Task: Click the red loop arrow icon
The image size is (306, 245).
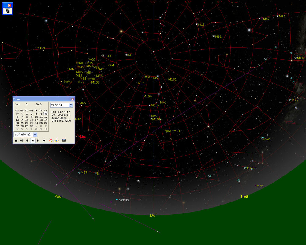Action: [x=51, y=141]
